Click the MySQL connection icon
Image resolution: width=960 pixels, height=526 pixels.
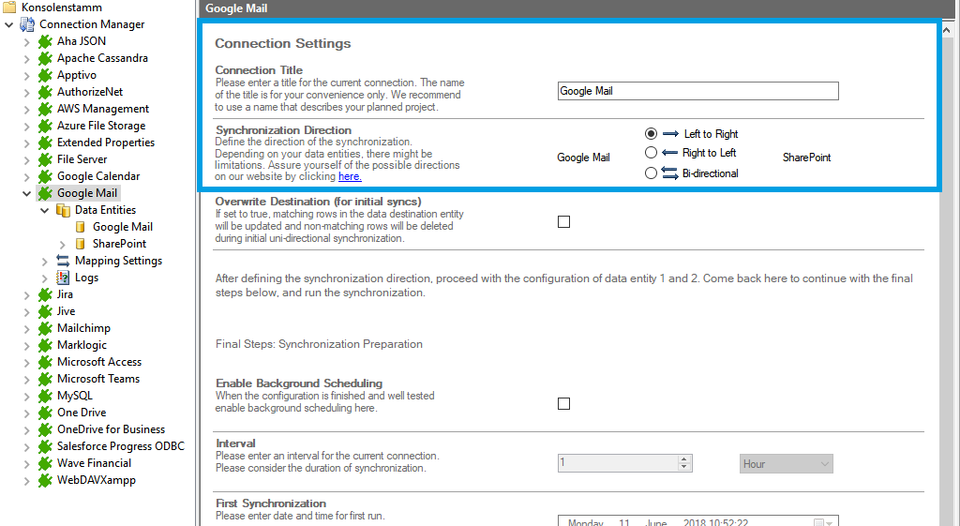pos(45,396)
